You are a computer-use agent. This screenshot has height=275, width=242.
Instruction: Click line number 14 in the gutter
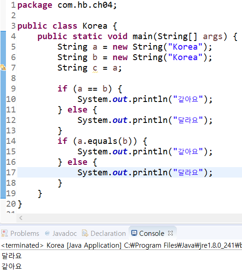(x=11, y=141)
